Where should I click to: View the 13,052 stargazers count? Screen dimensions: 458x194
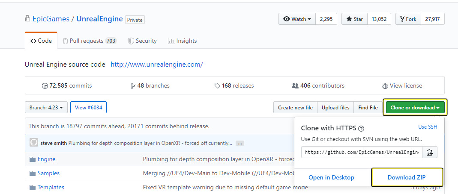coord(379,19)
